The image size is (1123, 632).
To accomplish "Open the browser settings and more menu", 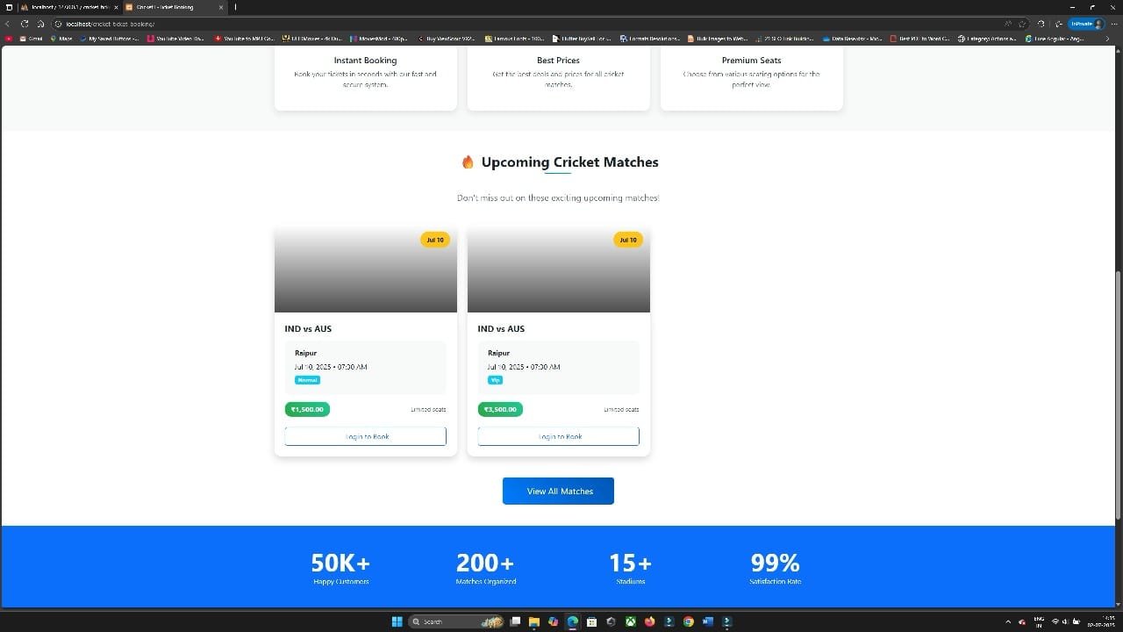I will click(x=1113, y=24).
